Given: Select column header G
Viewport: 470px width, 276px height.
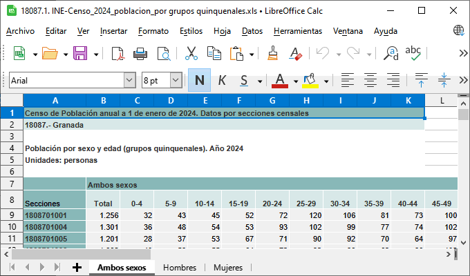Looking at the screenshot, I should tap(272, 101).
